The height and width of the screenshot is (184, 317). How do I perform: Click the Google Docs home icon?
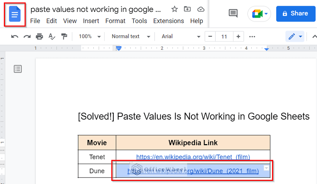click(15, 15)
